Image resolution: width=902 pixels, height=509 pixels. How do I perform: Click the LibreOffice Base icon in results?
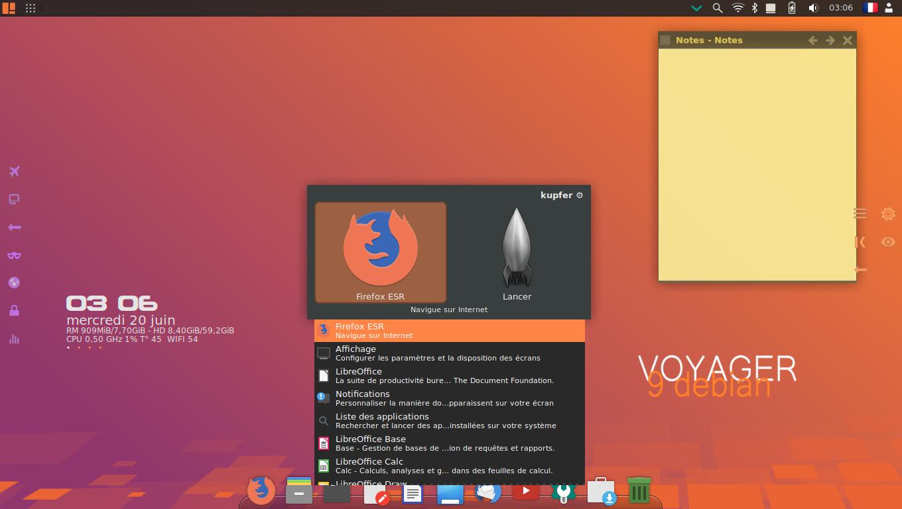click(324, 443)
